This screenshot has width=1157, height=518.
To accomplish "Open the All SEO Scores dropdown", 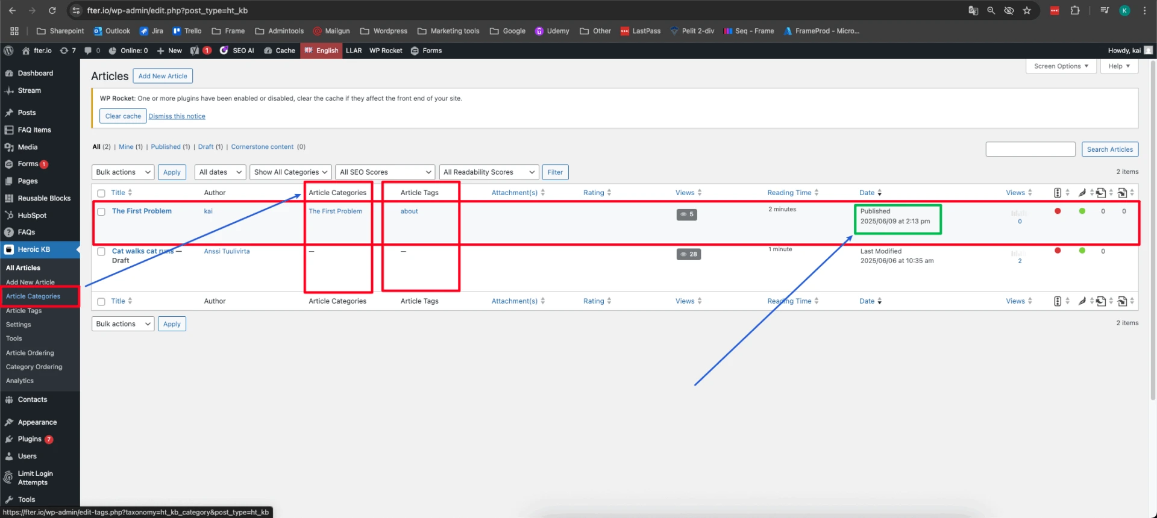I will (385, 172).
